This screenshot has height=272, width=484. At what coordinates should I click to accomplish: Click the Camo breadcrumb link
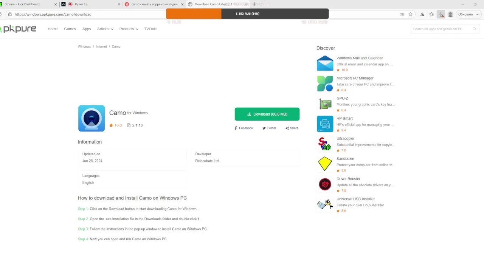pyautogui.click(x=116, y=46)
